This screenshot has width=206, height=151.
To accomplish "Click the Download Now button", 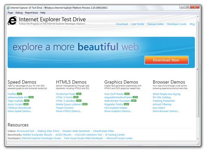I will coord(167,60).
